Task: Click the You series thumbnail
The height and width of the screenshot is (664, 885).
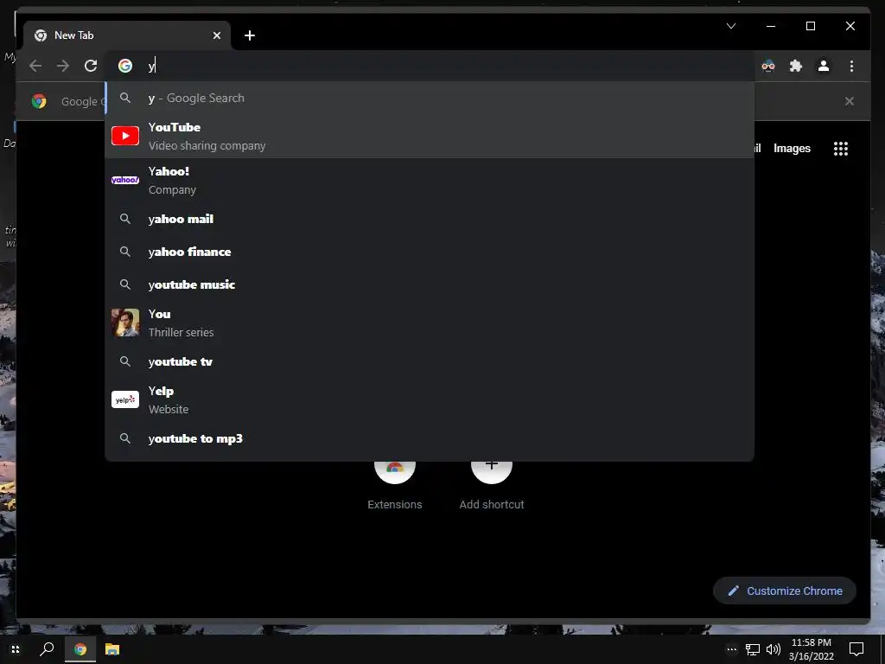Action: click(125, 323)
